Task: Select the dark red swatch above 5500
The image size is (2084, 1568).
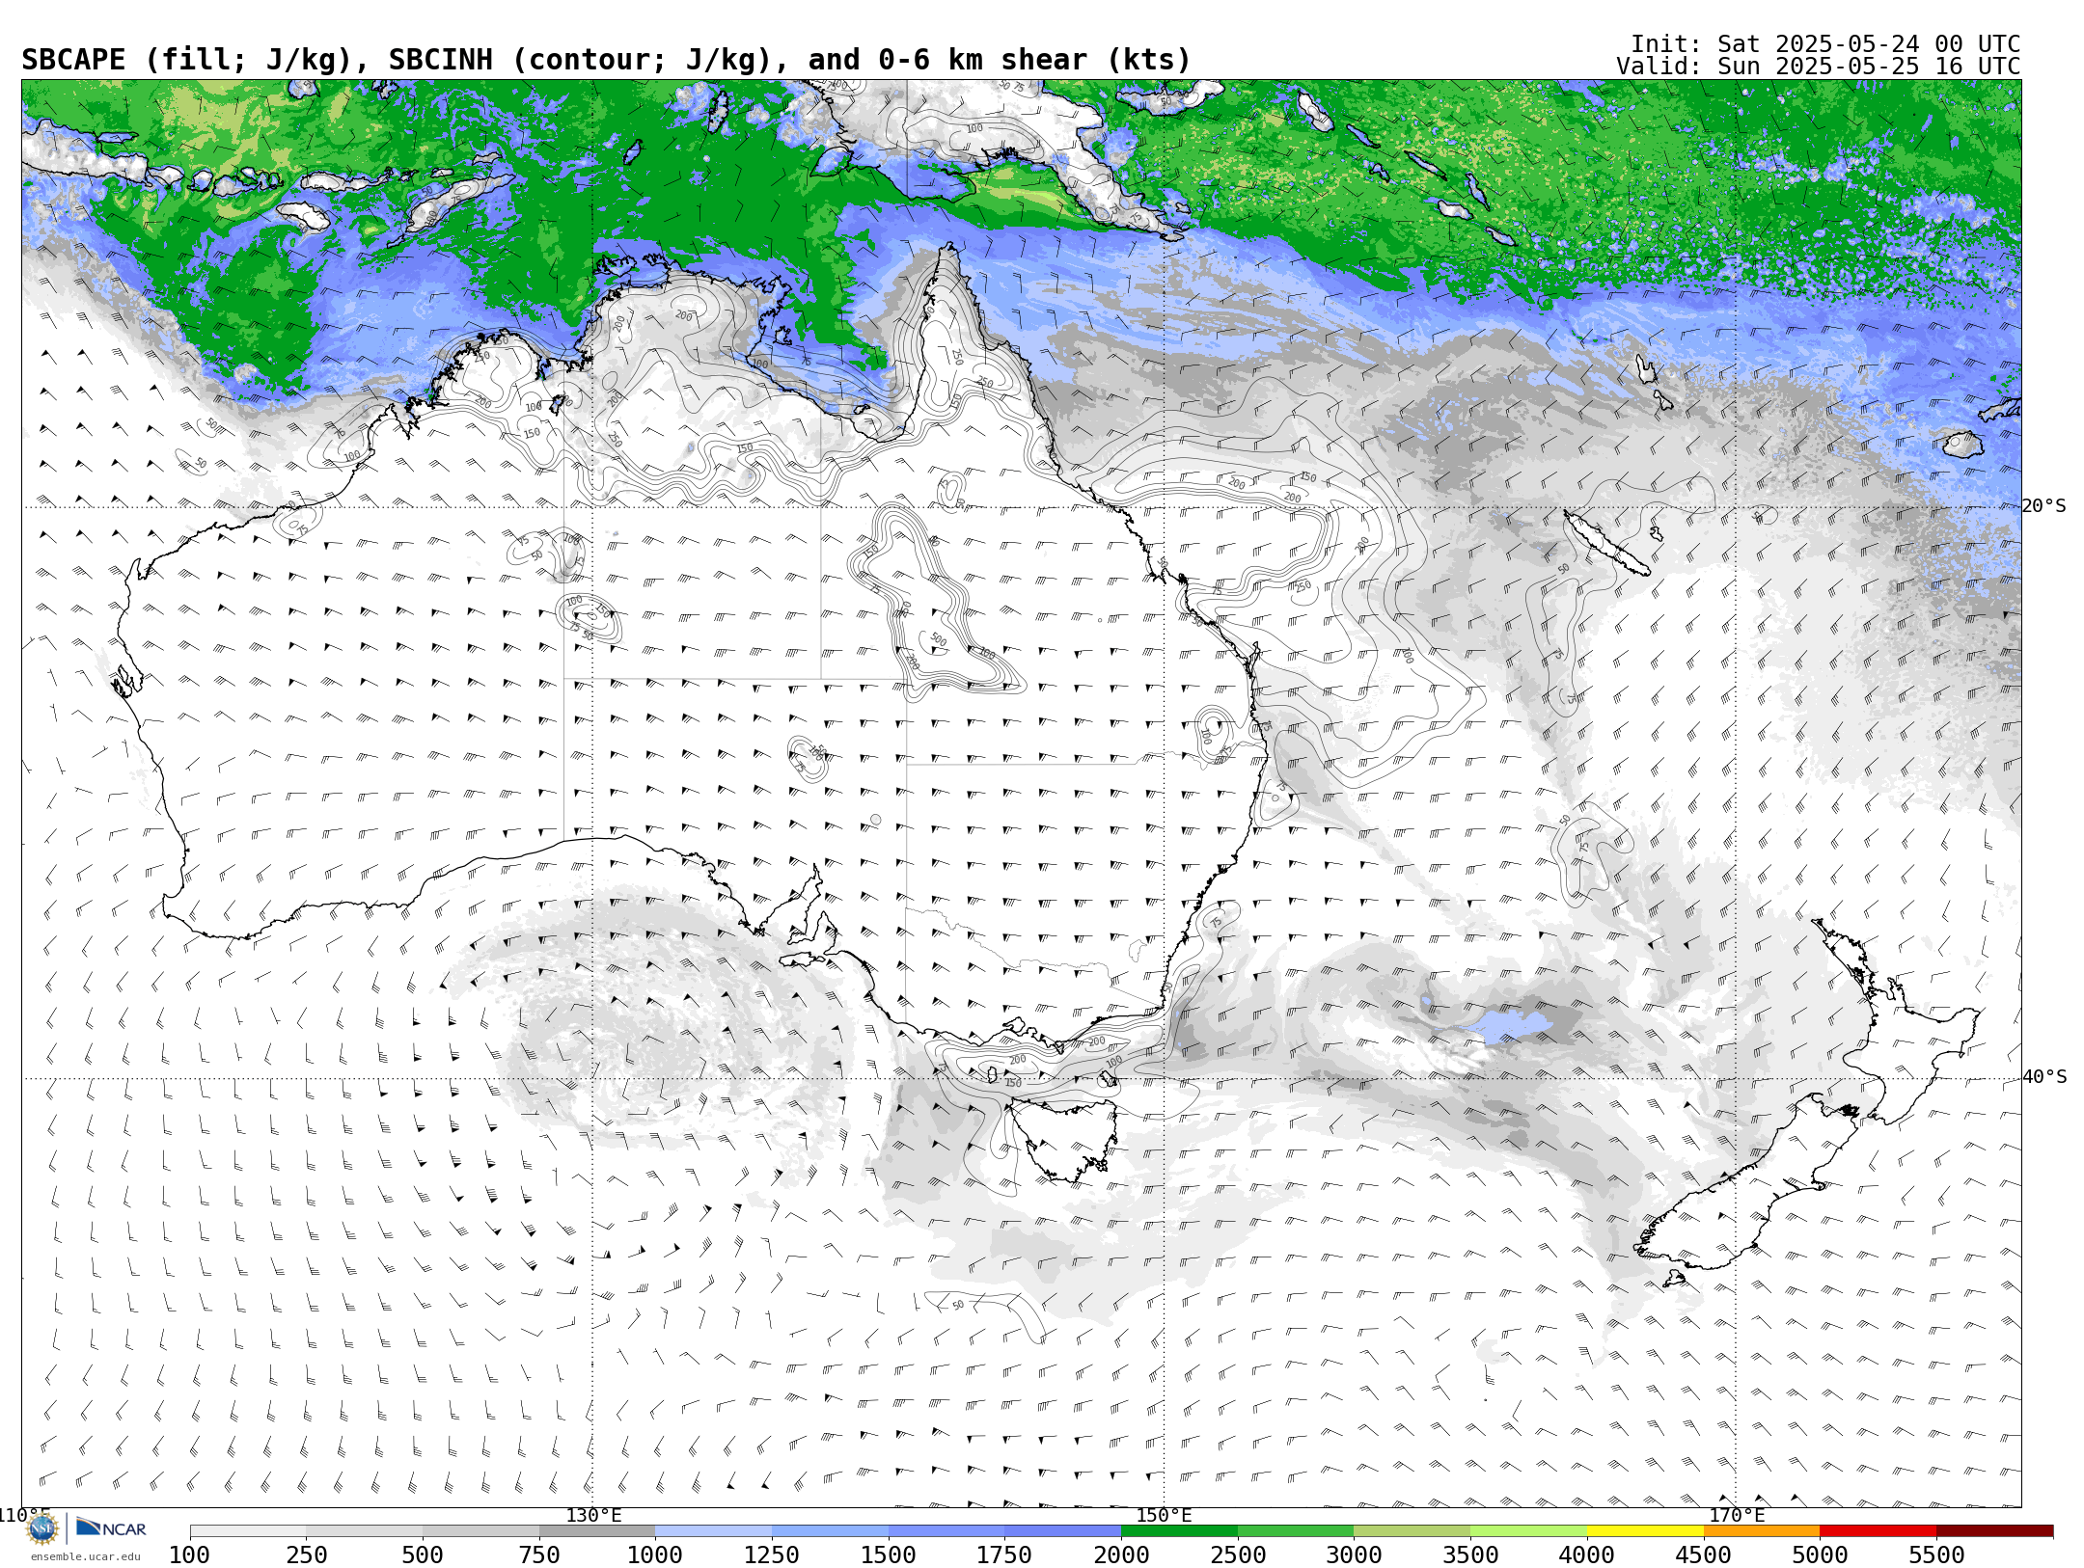Action: pyautogui.click(x=1994, y=1530)
